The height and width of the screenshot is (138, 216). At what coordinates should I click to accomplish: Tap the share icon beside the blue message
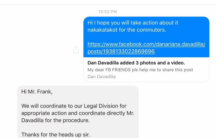76,50
